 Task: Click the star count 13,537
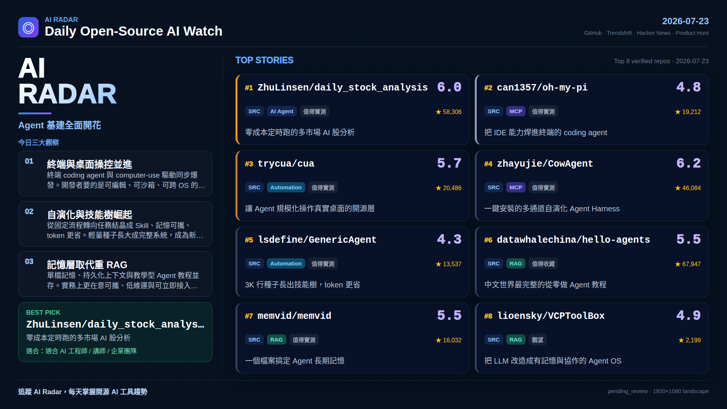click(x=449, y=264)
